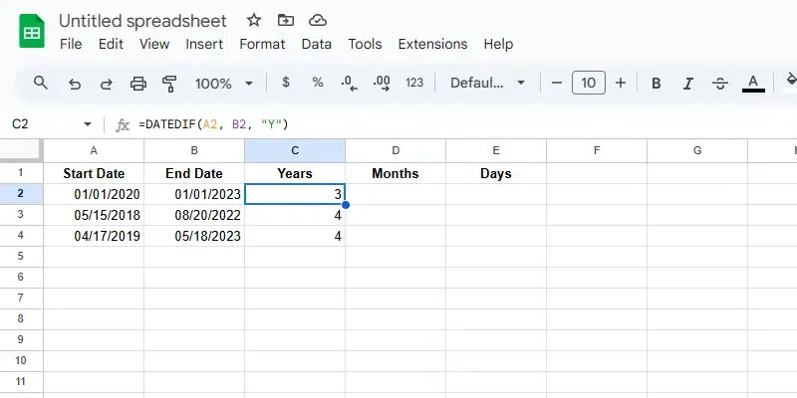Screen dimensions: 797x398
Task: Select the Days header cell
Action: pos(496,173)
